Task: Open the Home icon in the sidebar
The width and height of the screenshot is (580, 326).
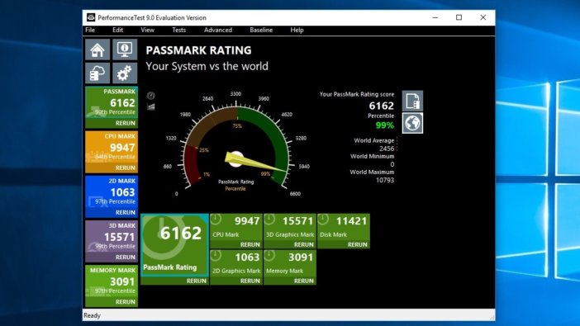Action: [97, 50]
